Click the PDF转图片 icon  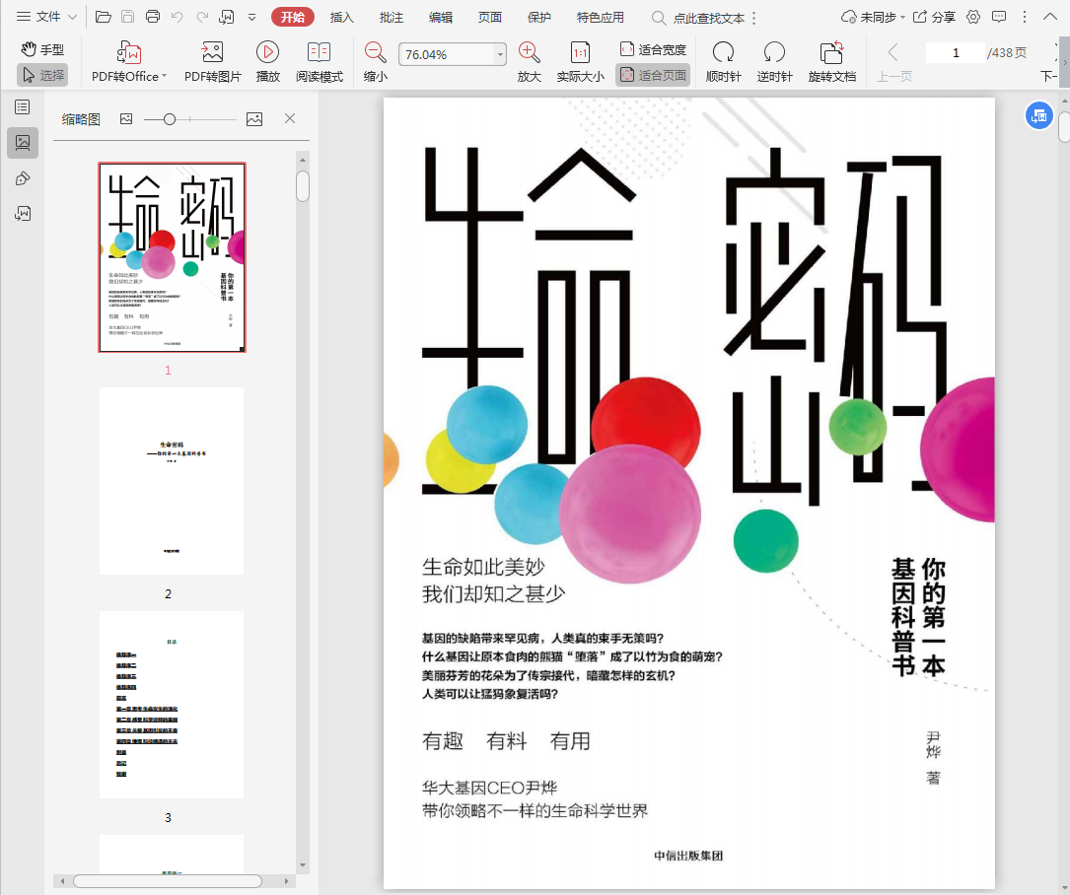pyautogui.click(x=212, y=53)
